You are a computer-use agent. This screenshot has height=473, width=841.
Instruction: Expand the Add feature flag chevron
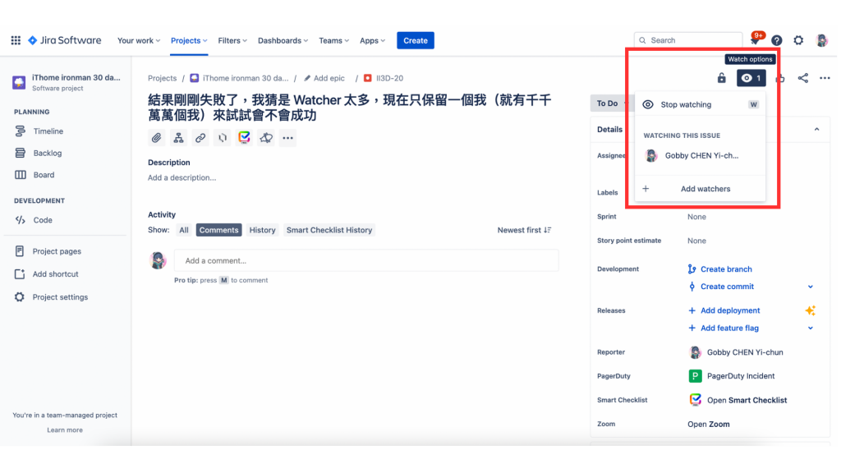(810, 328)
